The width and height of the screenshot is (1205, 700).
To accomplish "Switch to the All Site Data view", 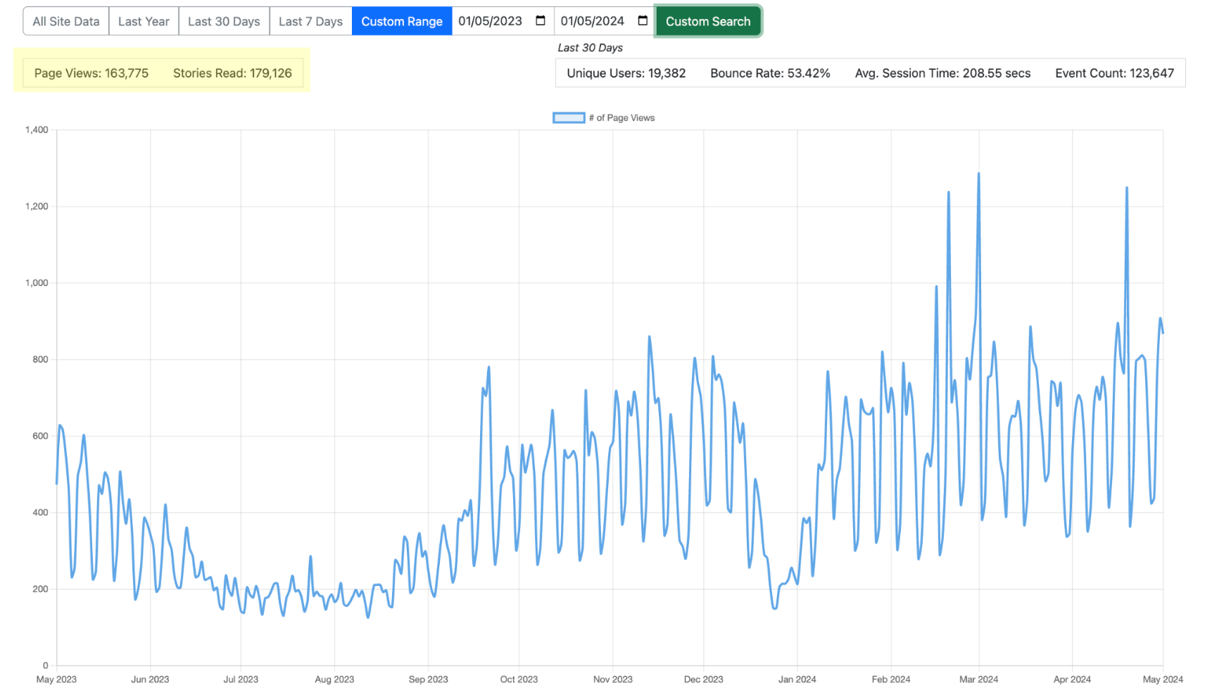I will coord(66,21).
